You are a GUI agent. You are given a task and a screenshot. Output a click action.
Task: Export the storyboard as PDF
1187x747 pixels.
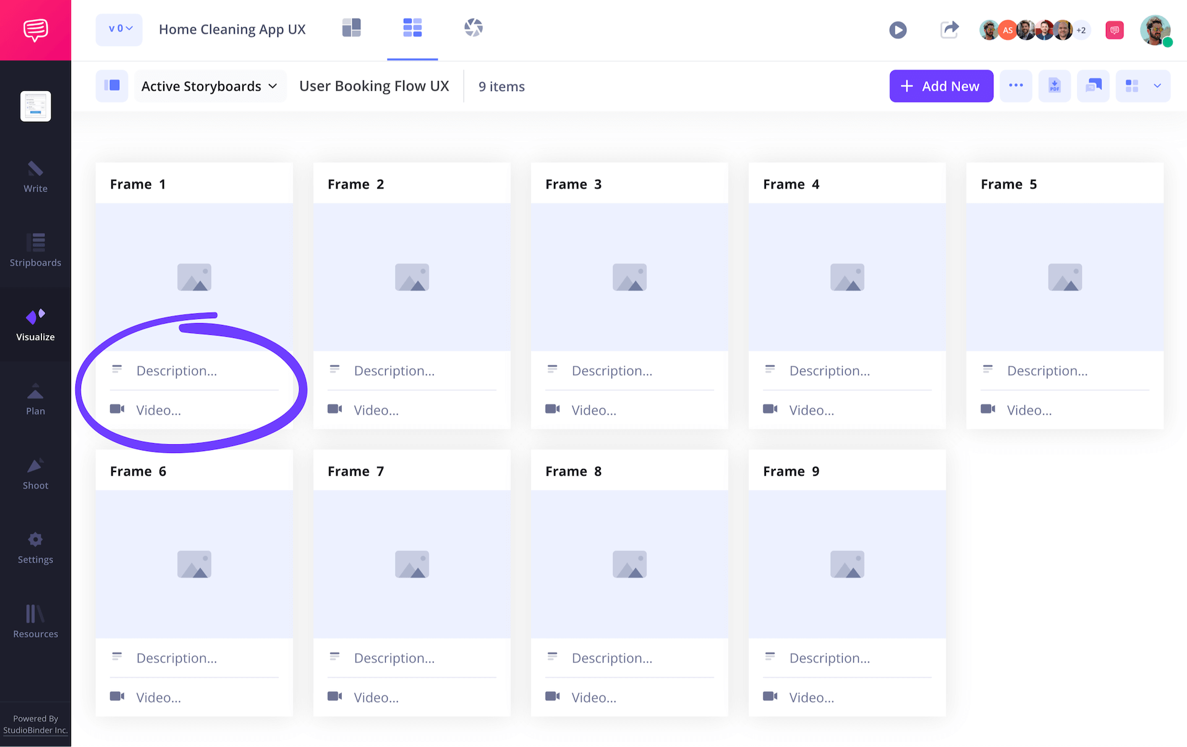[x=1054, y=86]
